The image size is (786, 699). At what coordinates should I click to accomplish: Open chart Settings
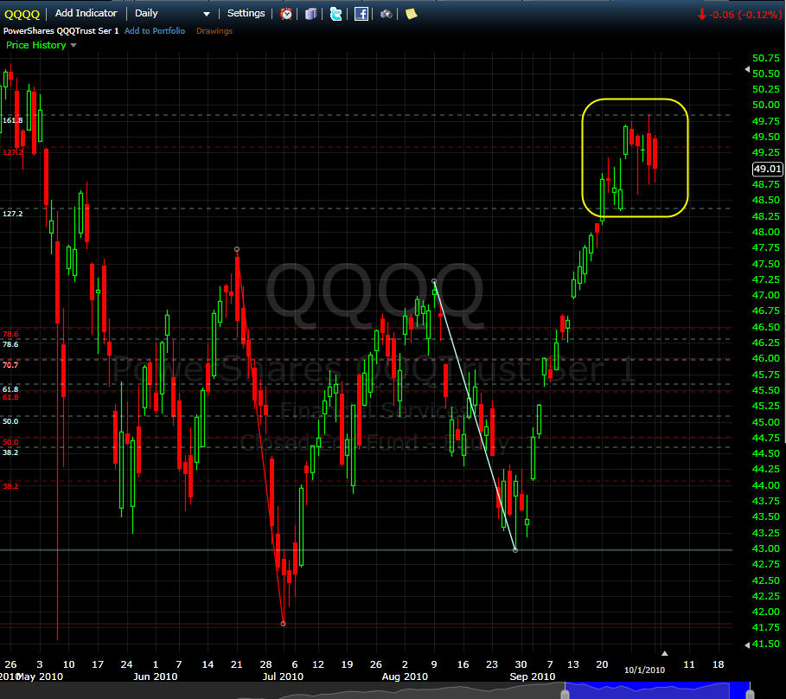tap(246, 13)
